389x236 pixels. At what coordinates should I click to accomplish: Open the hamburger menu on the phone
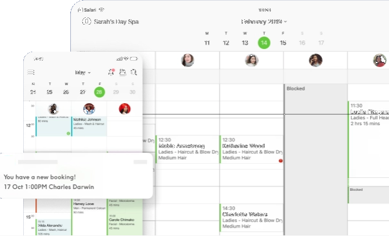pyautogui.click(x=31, y=72)
